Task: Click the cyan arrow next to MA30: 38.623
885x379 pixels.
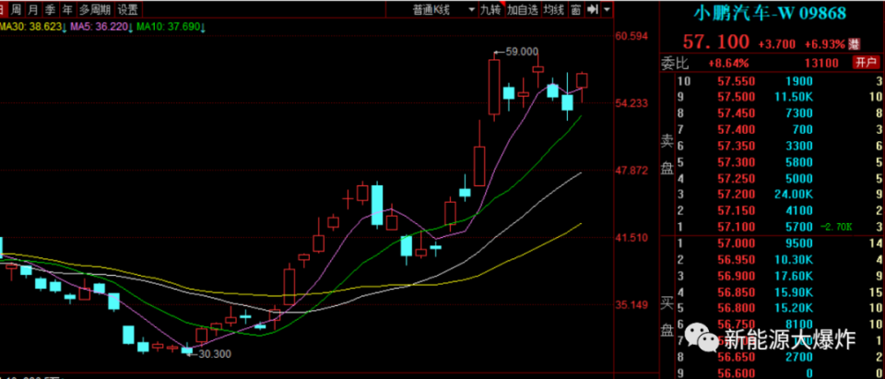Action: (x=65, y=27)
